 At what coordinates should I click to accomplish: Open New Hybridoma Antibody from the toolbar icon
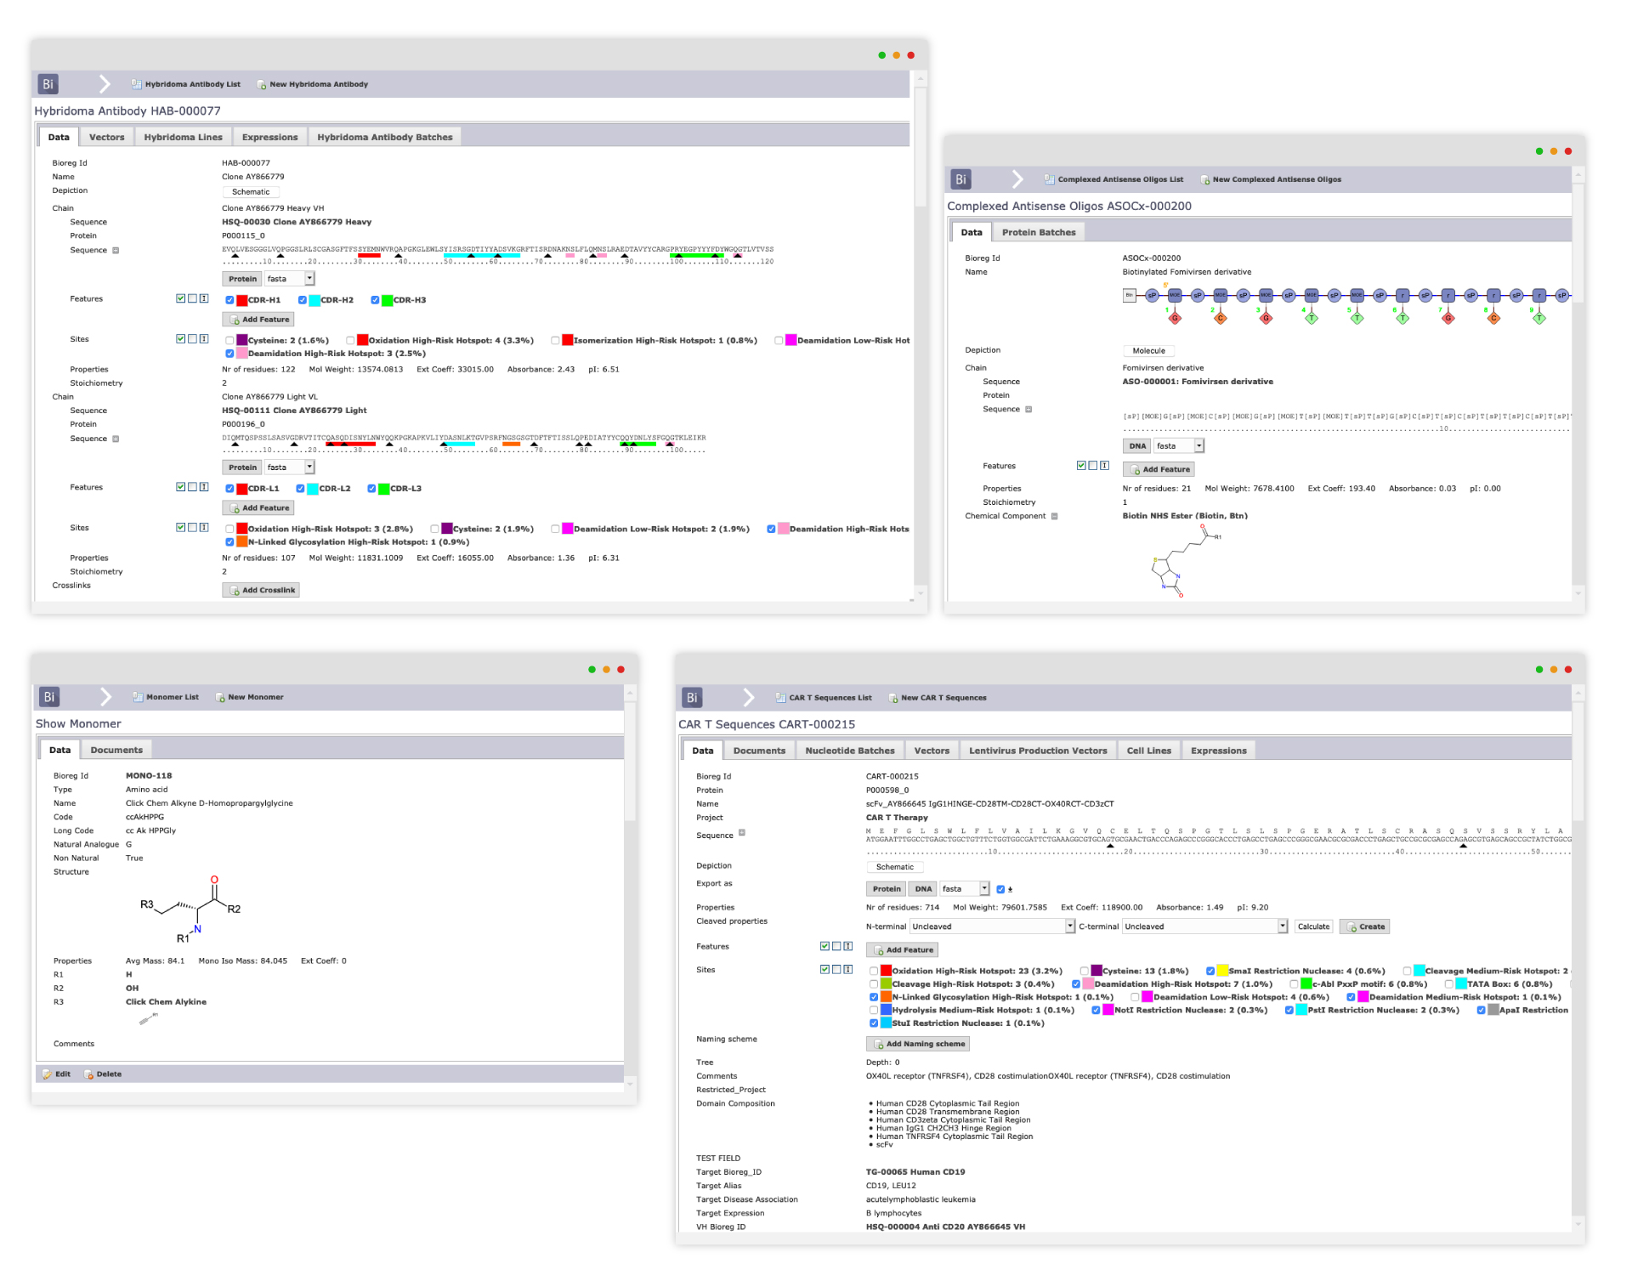point(263,84)
